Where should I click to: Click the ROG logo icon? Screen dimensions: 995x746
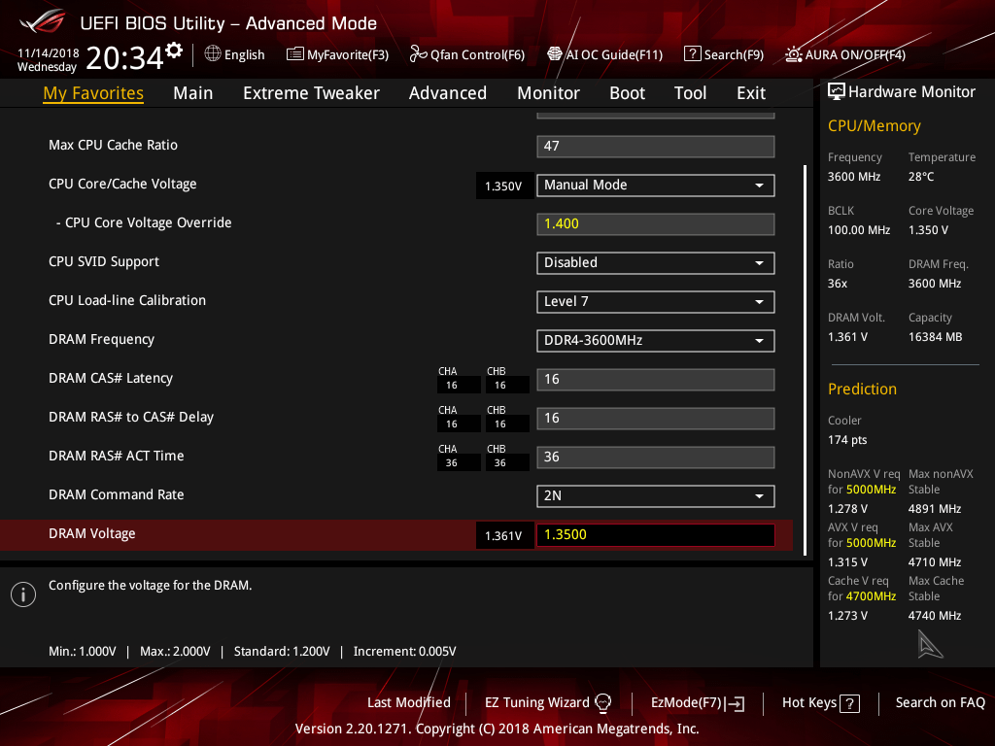click(x=43, y=21)
